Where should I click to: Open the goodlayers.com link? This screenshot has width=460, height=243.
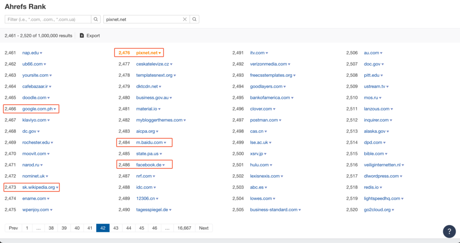click(x=266, y=86)
